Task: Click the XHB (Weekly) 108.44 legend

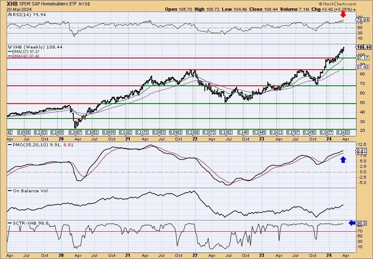Action: (x=37, y=47)
